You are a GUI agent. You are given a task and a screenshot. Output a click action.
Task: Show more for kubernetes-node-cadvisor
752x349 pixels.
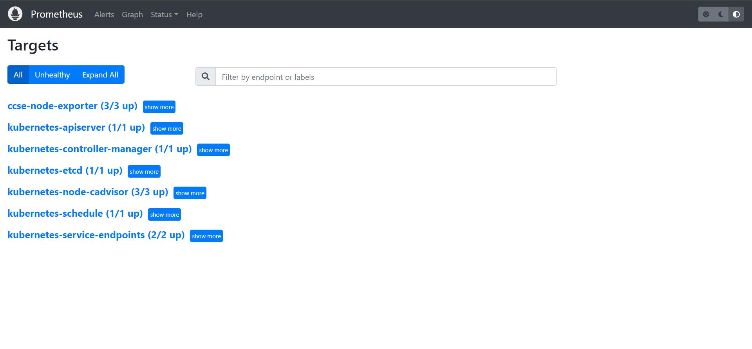190,193
